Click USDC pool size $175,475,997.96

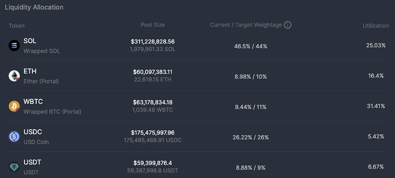click(x=153, y=133)
